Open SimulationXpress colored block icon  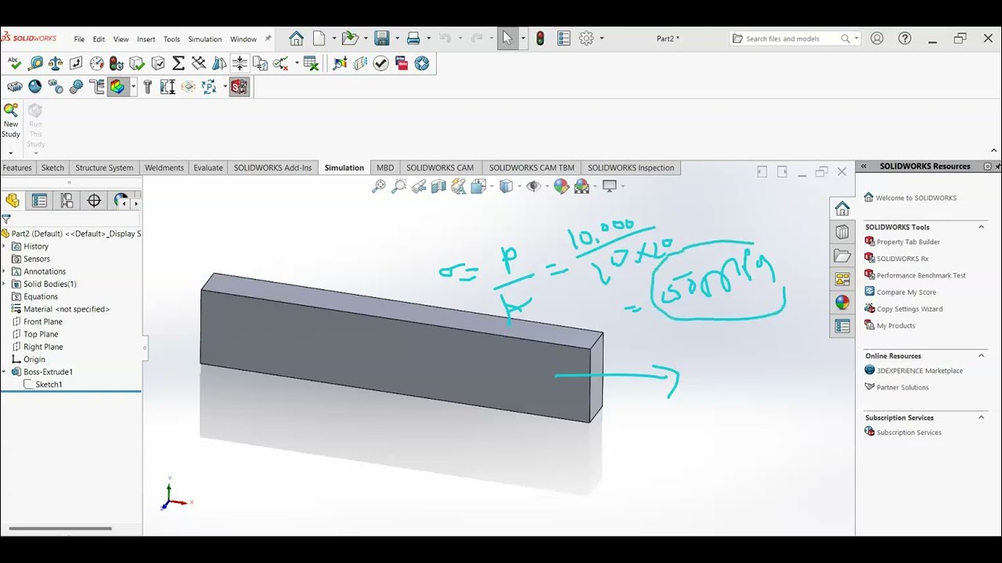(117, 87)
